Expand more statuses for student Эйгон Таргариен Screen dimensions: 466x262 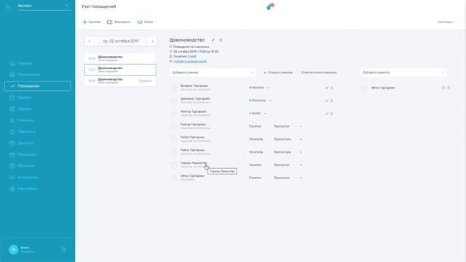tap(301, 178)
